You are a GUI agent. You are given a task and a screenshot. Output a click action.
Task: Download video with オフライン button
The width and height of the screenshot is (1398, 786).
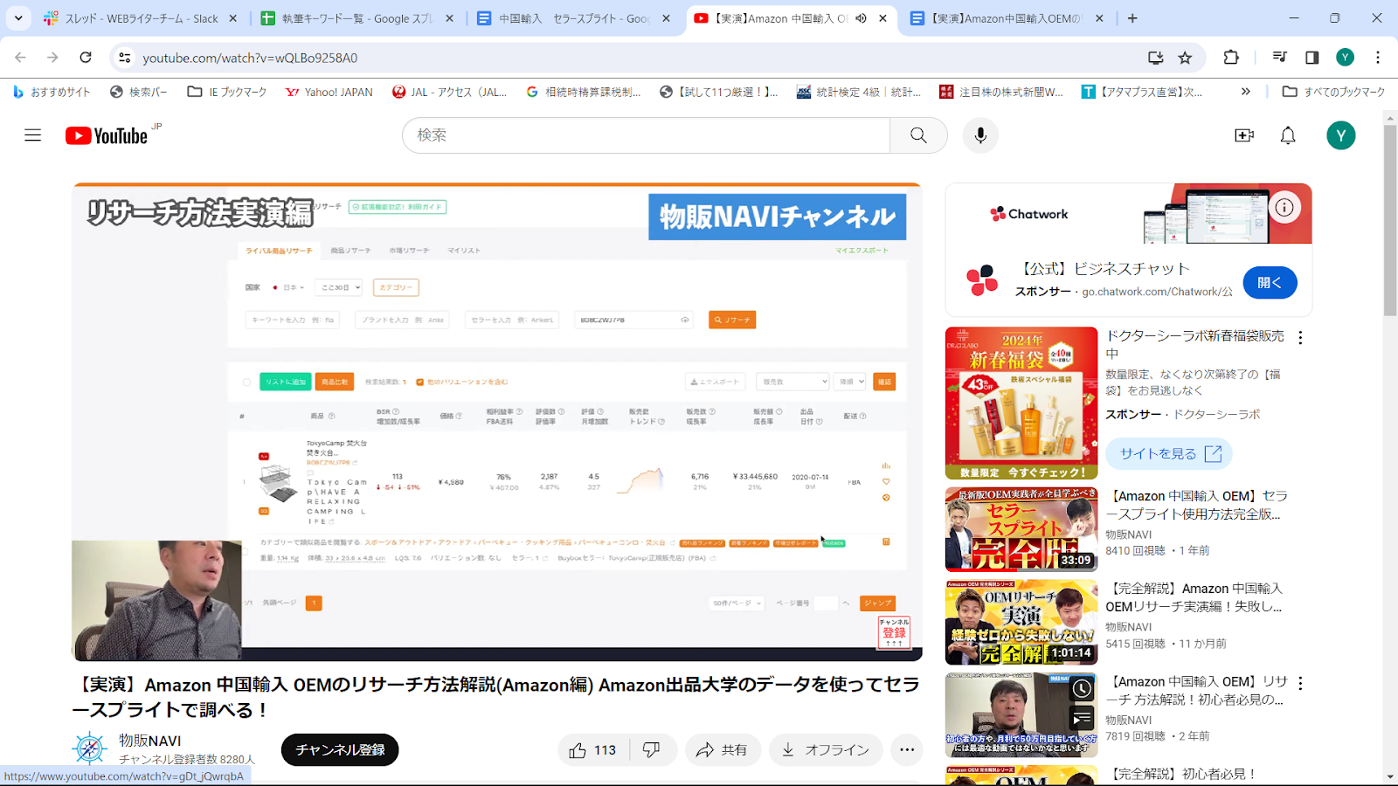[826, 750]
